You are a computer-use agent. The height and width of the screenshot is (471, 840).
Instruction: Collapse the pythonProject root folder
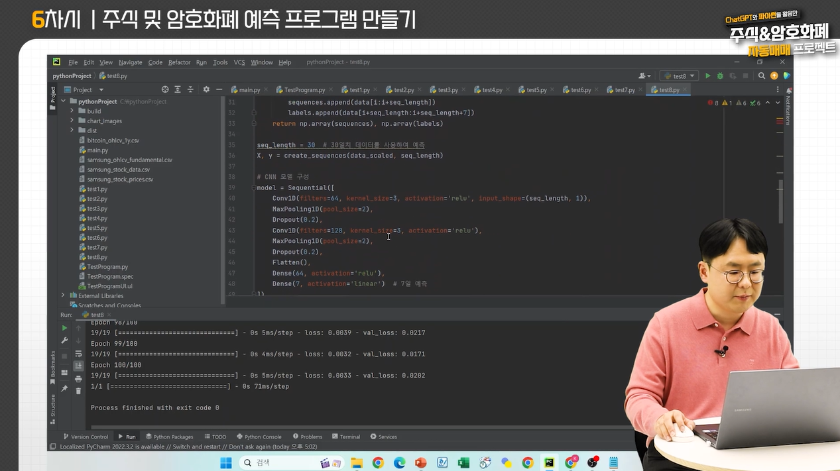[64, 101]
